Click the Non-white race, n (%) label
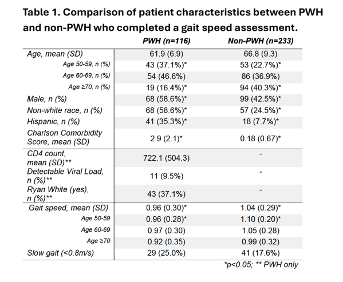 65,110
